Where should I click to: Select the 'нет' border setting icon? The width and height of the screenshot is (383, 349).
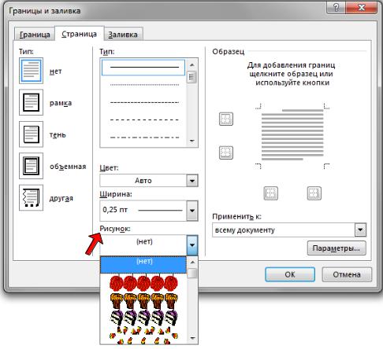click(x=31, y=71)
